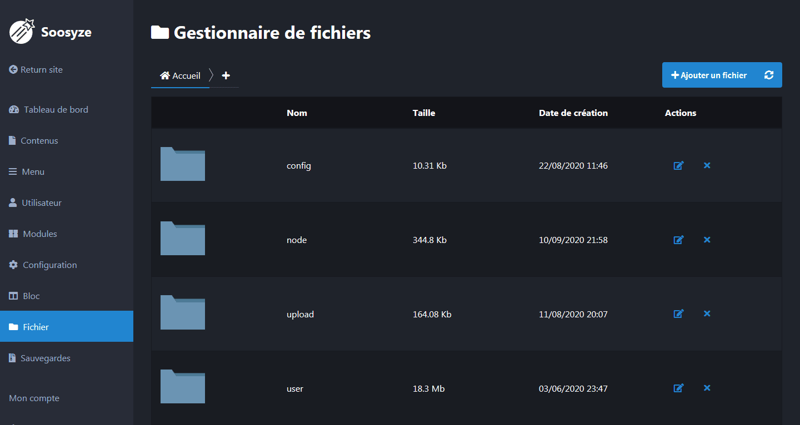Open the Fichier section in the sidebar
800x425 pixels.
point(36,326)
